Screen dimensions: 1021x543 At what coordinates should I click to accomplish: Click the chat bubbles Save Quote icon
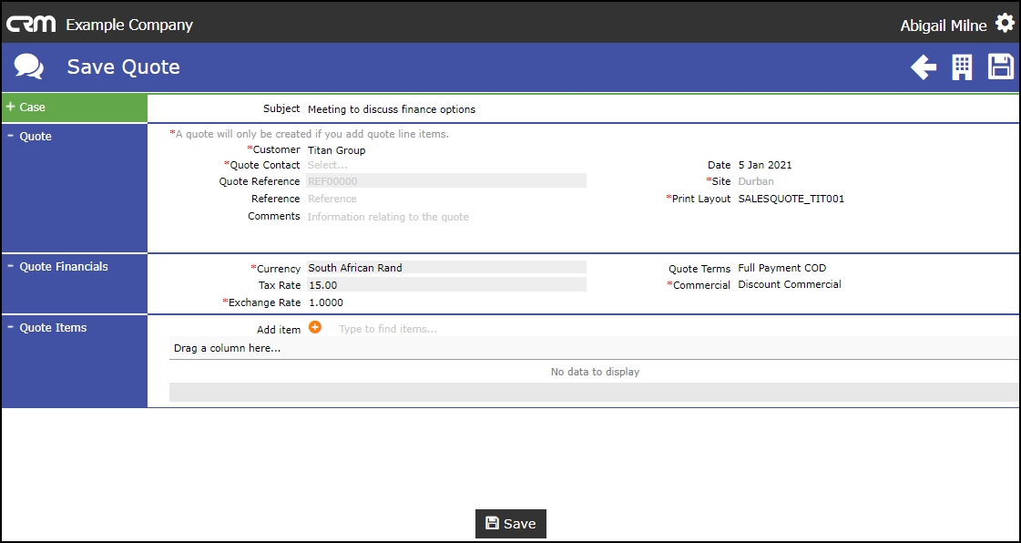[29, 67]
